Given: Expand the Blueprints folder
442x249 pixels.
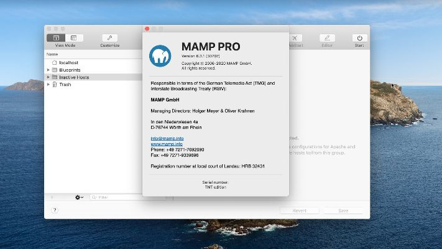Looking at the screenshot, I should (48, 70).
